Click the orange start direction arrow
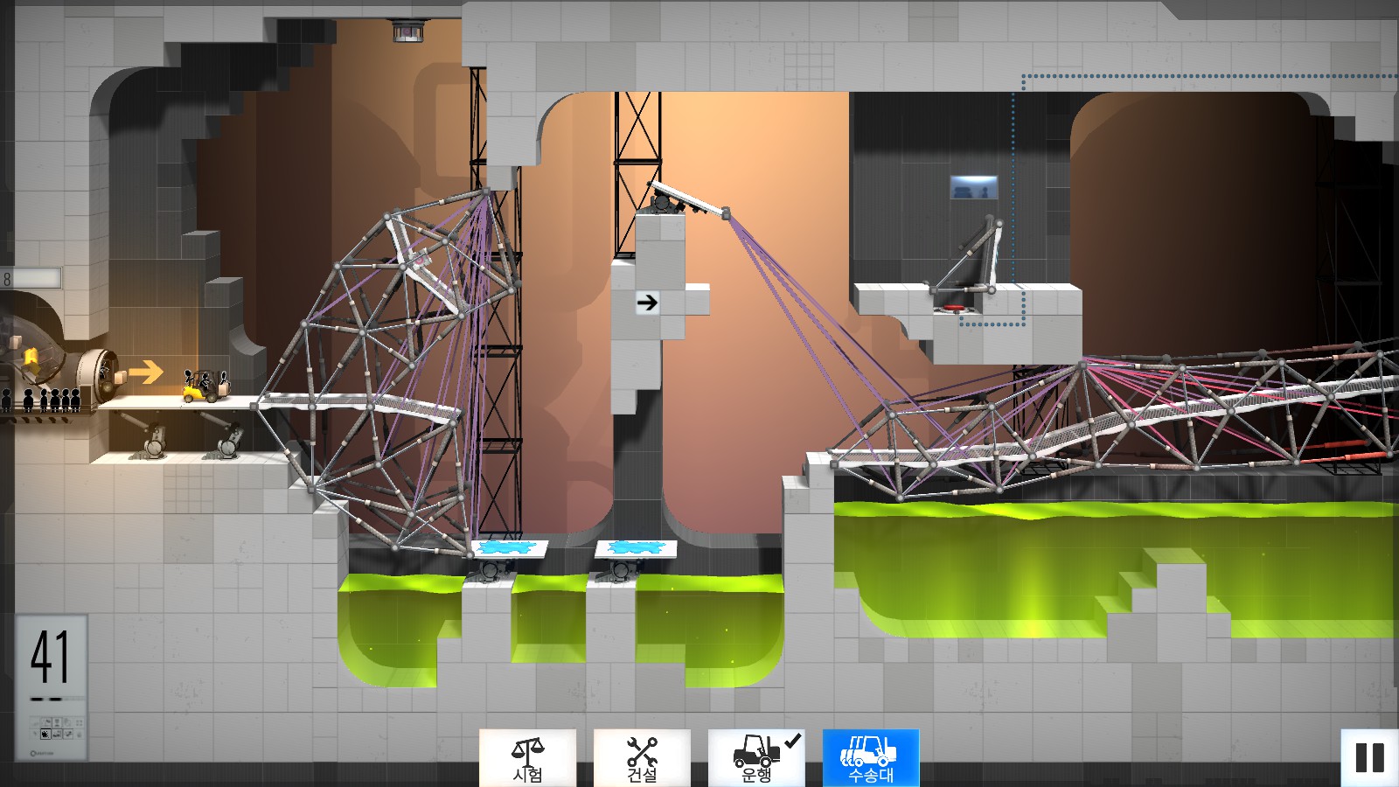Image resolution: width=1399 pixels, height=787 pixels. (x=146, y=372)
